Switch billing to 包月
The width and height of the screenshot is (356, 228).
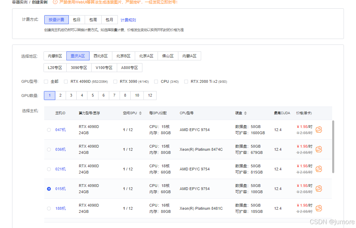[x=110, y=20]
